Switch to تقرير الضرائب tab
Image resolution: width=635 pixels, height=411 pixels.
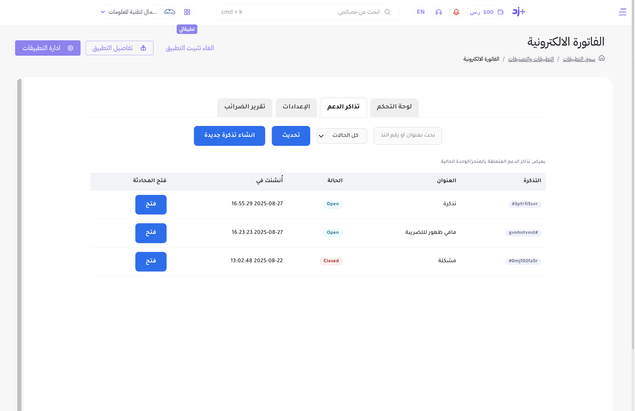pyautogui.click(x=245, y=107)
